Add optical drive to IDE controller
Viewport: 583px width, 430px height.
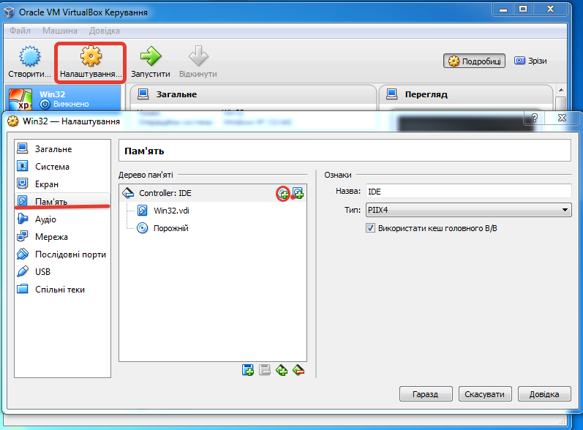pyautogui.click(x=283, y=193)
